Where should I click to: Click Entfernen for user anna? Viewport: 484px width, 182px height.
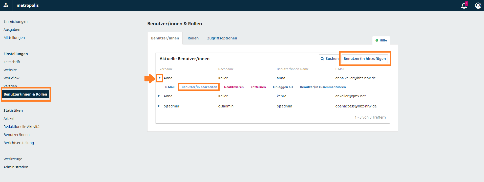coord(258,87)
